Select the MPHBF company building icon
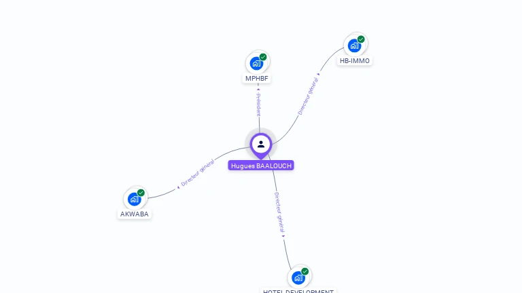 click(256, 63)
